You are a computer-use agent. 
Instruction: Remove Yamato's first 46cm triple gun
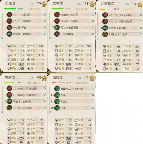45,15
